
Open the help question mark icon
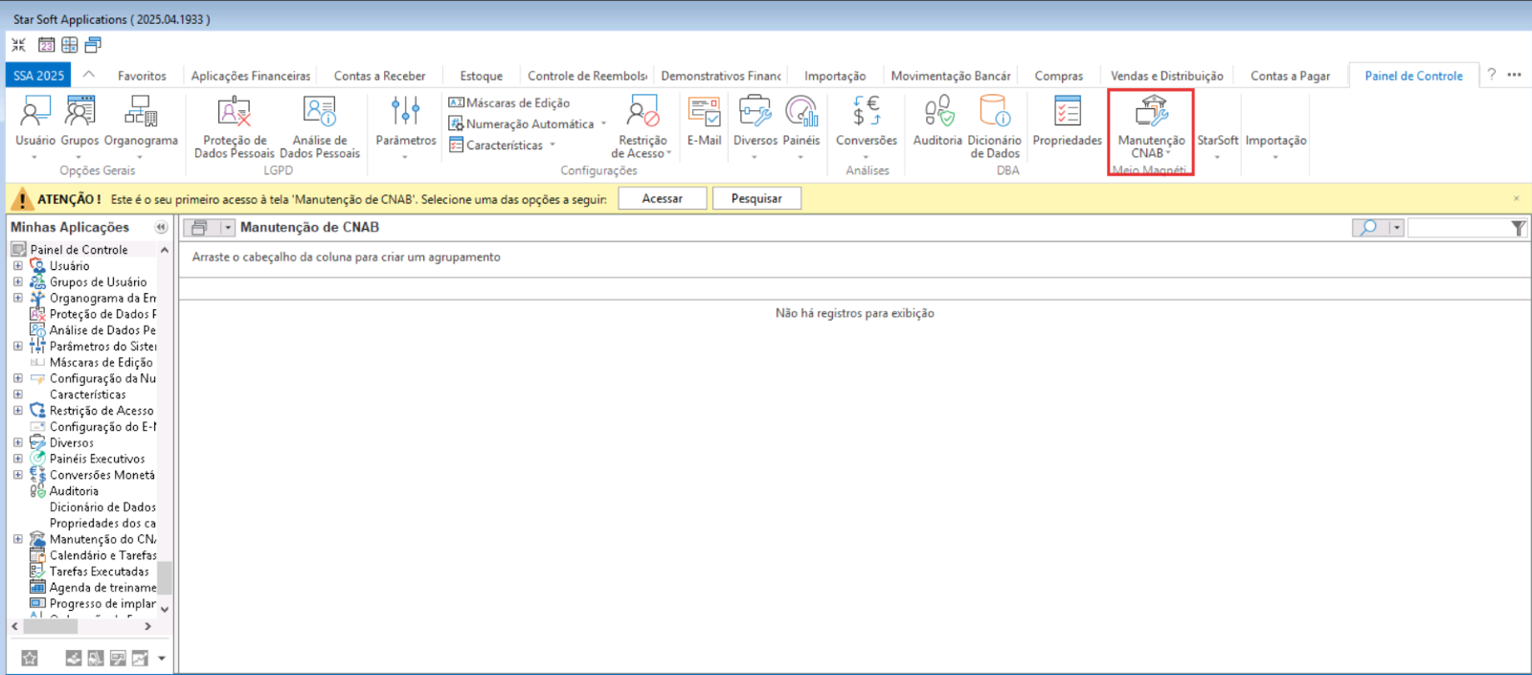[1491, 75]
